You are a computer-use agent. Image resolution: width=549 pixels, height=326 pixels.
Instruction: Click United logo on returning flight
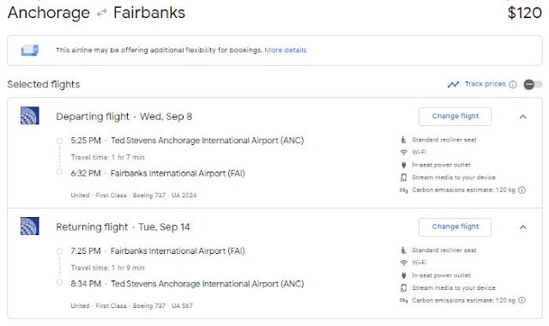[x=30, y=226]
